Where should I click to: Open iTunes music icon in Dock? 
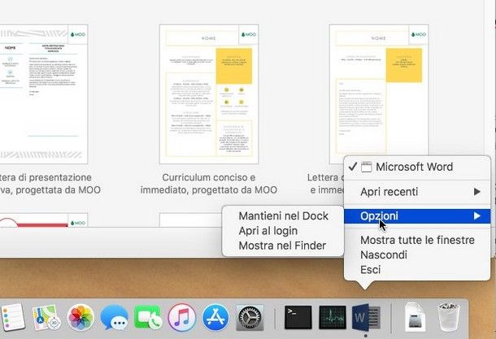pos(181,318)
